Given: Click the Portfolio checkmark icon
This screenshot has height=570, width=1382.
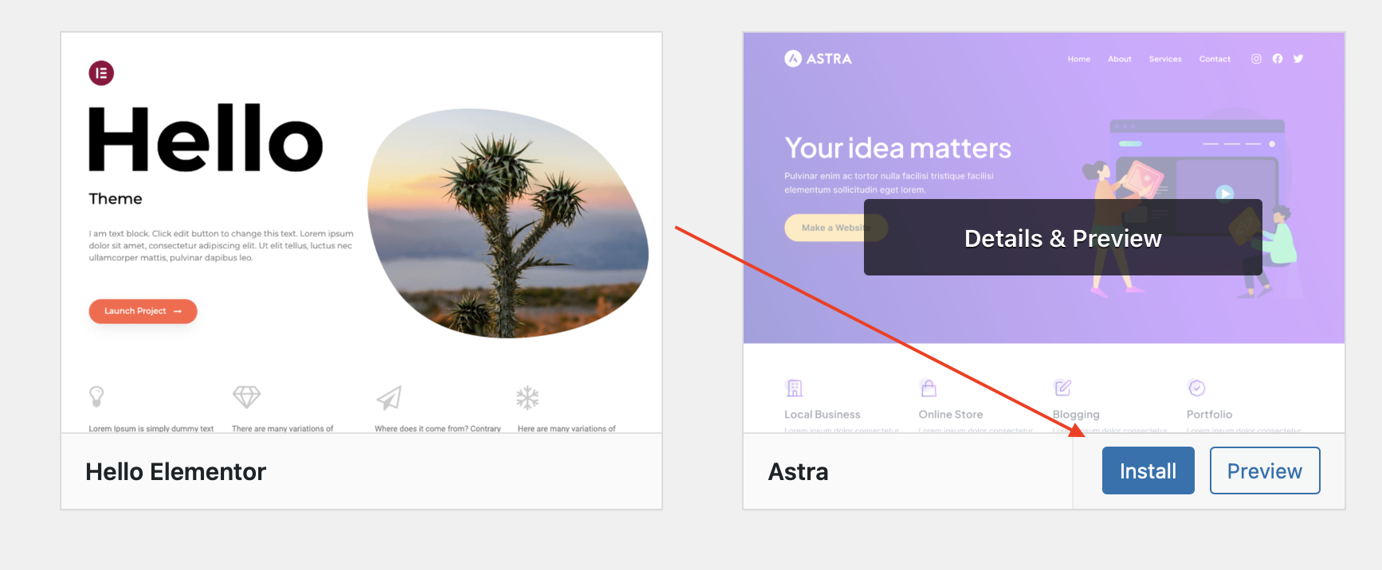Looking at the screenshot, I should (x=1196, y=388).
